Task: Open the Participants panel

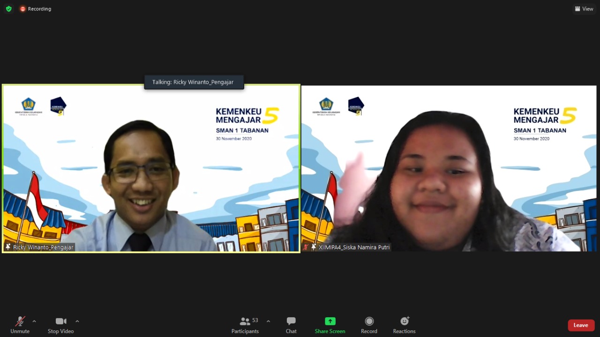Action: 245,324
